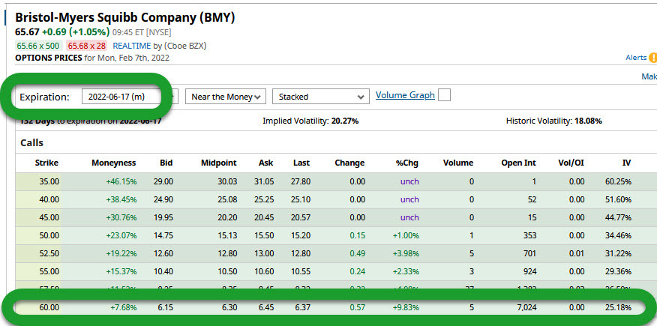Click the 6.15 bid value
The height and width of the screenshot is (326, 657).
pyautogui.click(x=166, y=307)
